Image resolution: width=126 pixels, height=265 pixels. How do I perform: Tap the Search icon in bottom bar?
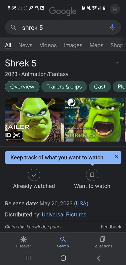[x=63, y=242]
